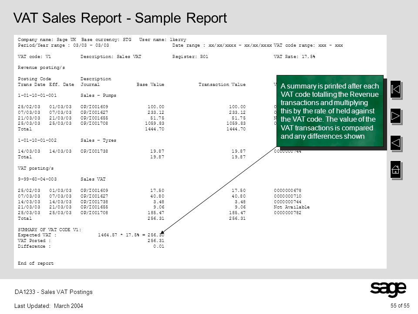This screenshot has height=314, width=418.
Task: Click the DA1233 - Sales VAT Postings footer
Action: pyautogui.click(x=54, y=292)
